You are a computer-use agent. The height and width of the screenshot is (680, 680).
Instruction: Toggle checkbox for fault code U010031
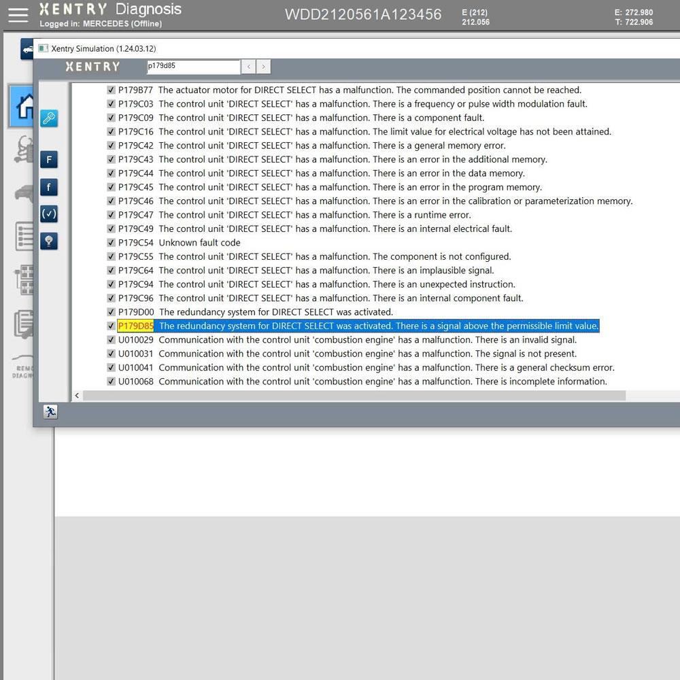point(111,354)
